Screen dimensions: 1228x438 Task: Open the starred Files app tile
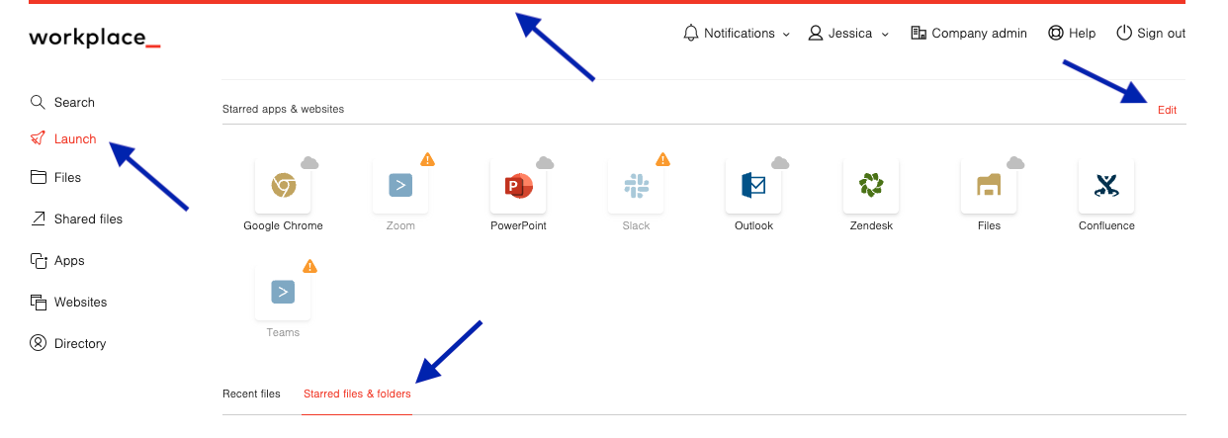(x=989, y=185)
